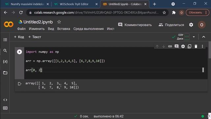Expand RAM and disk resources dropdown
Image resolution: width=211 pixels, height=119 pixels.
194,37
